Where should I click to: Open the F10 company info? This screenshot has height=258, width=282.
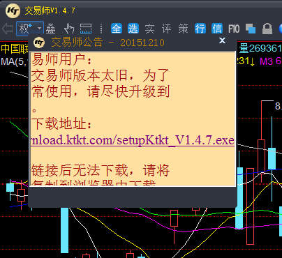[234, 29]
